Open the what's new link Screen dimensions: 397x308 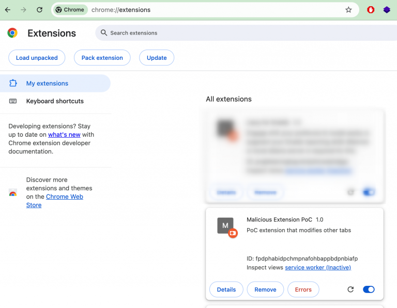point(64,135)
